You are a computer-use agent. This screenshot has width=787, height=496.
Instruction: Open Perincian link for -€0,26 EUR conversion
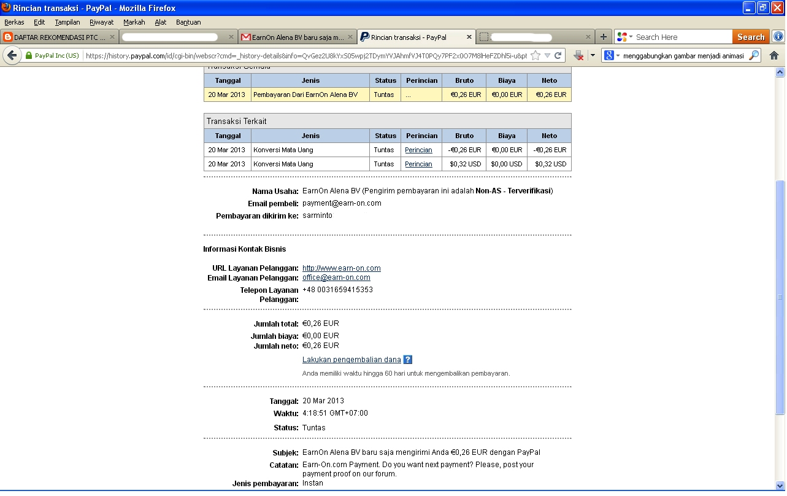click(418, 150)
